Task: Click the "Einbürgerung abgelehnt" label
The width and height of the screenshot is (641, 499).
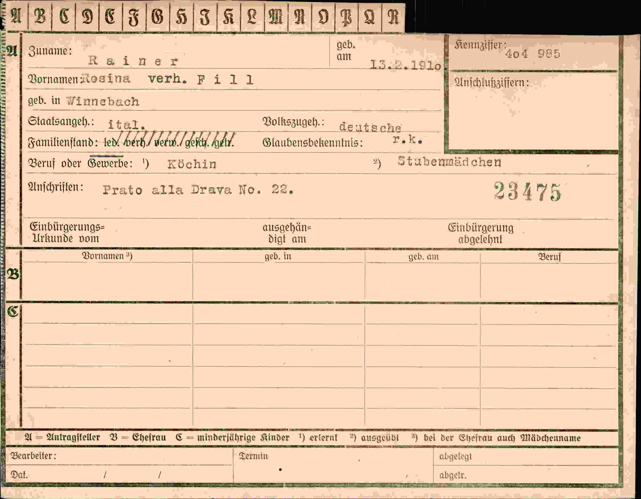Action: click(x=480, y=234)
